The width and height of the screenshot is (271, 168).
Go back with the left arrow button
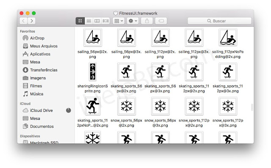pos(24,21)
